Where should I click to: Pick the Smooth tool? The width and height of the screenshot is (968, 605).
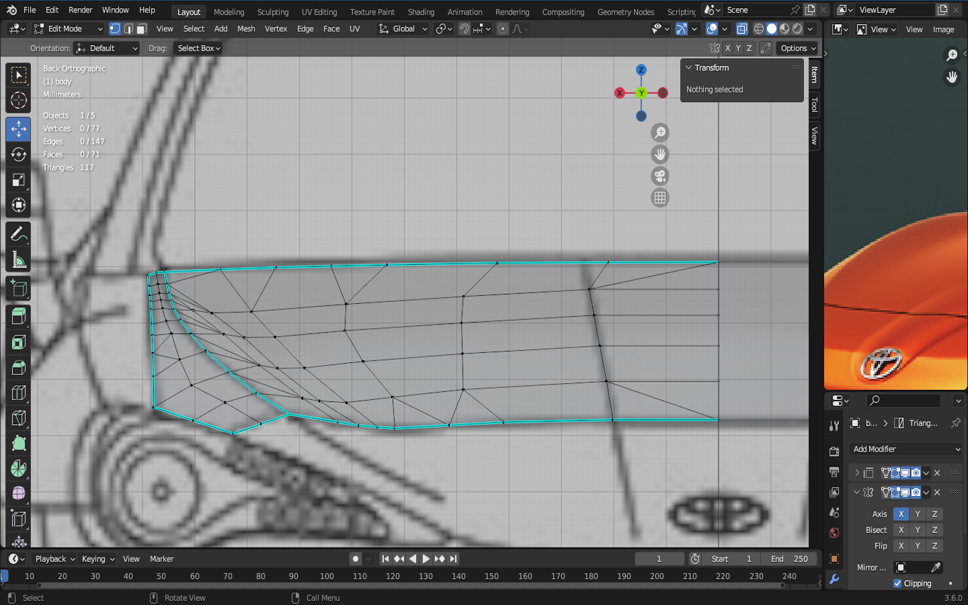pos(19,494)
